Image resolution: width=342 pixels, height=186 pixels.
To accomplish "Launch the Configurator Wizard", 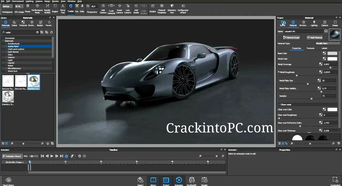I will tap(183, 9).
